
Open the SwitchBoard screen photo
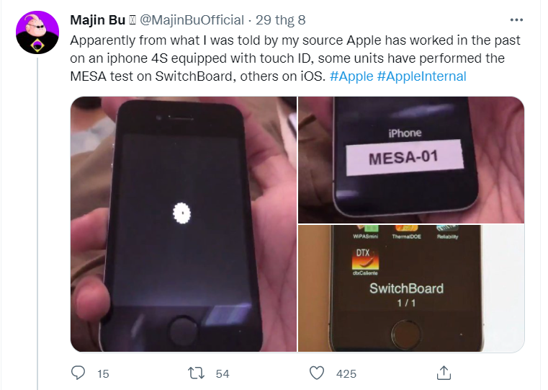(411, 288)
